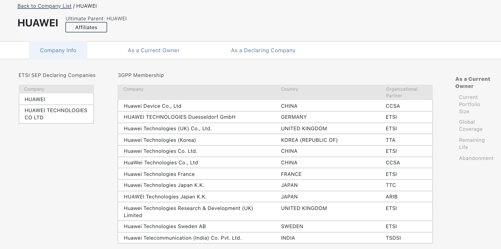Image resolution: width=501 pixels, height=249 pixels.
Task: Jump to Current Portfolio Size section
Action: (469, 104)
